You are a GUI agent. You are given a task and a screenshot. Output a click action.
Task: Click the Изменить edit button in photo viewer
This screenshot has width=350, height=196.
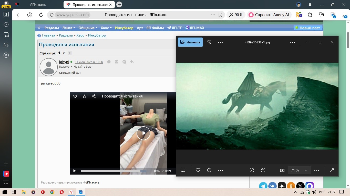[x=190, y=42]
